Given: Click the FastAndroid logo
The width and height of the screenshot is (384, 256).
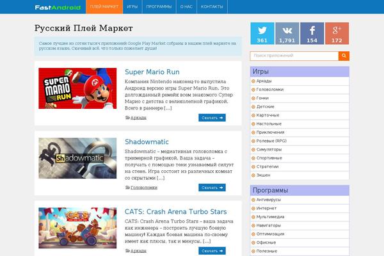Looking at the screenshot, I should point(58,7).
